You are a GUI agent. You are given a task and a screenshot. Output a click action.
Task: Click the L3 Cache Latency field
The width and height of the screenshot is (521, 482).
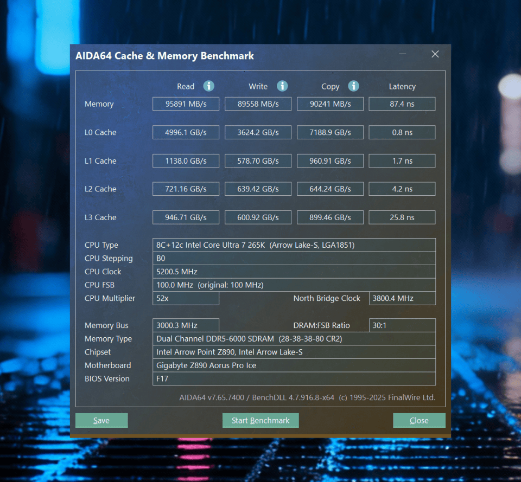(x=402, y=217)
